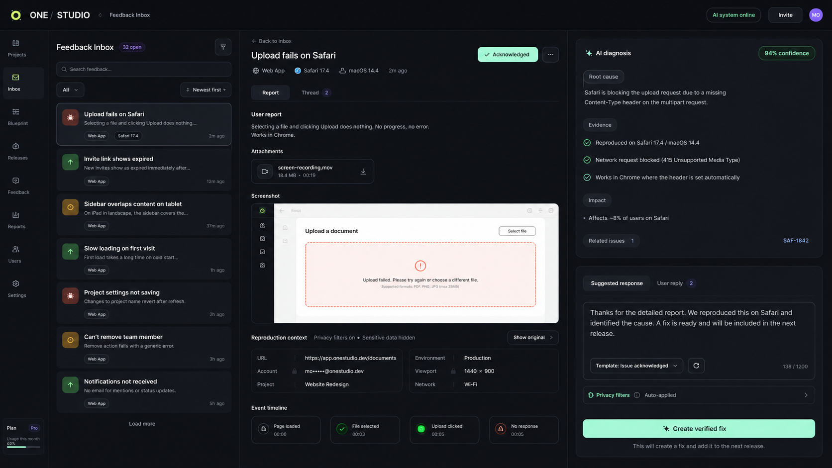Select the Slow loading on first visit item
Image resolution: width=832 pixels, height=468 pixels.
(144, 259)
